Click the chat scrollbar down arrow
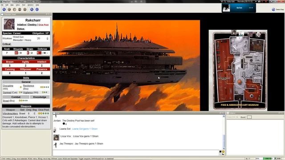Screen dimensions: 285x160 click(x=224, y=148)
